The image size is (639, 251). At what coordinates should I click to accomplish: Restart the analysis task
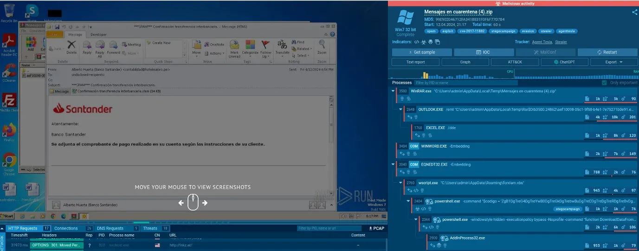[x=607, y=52]
